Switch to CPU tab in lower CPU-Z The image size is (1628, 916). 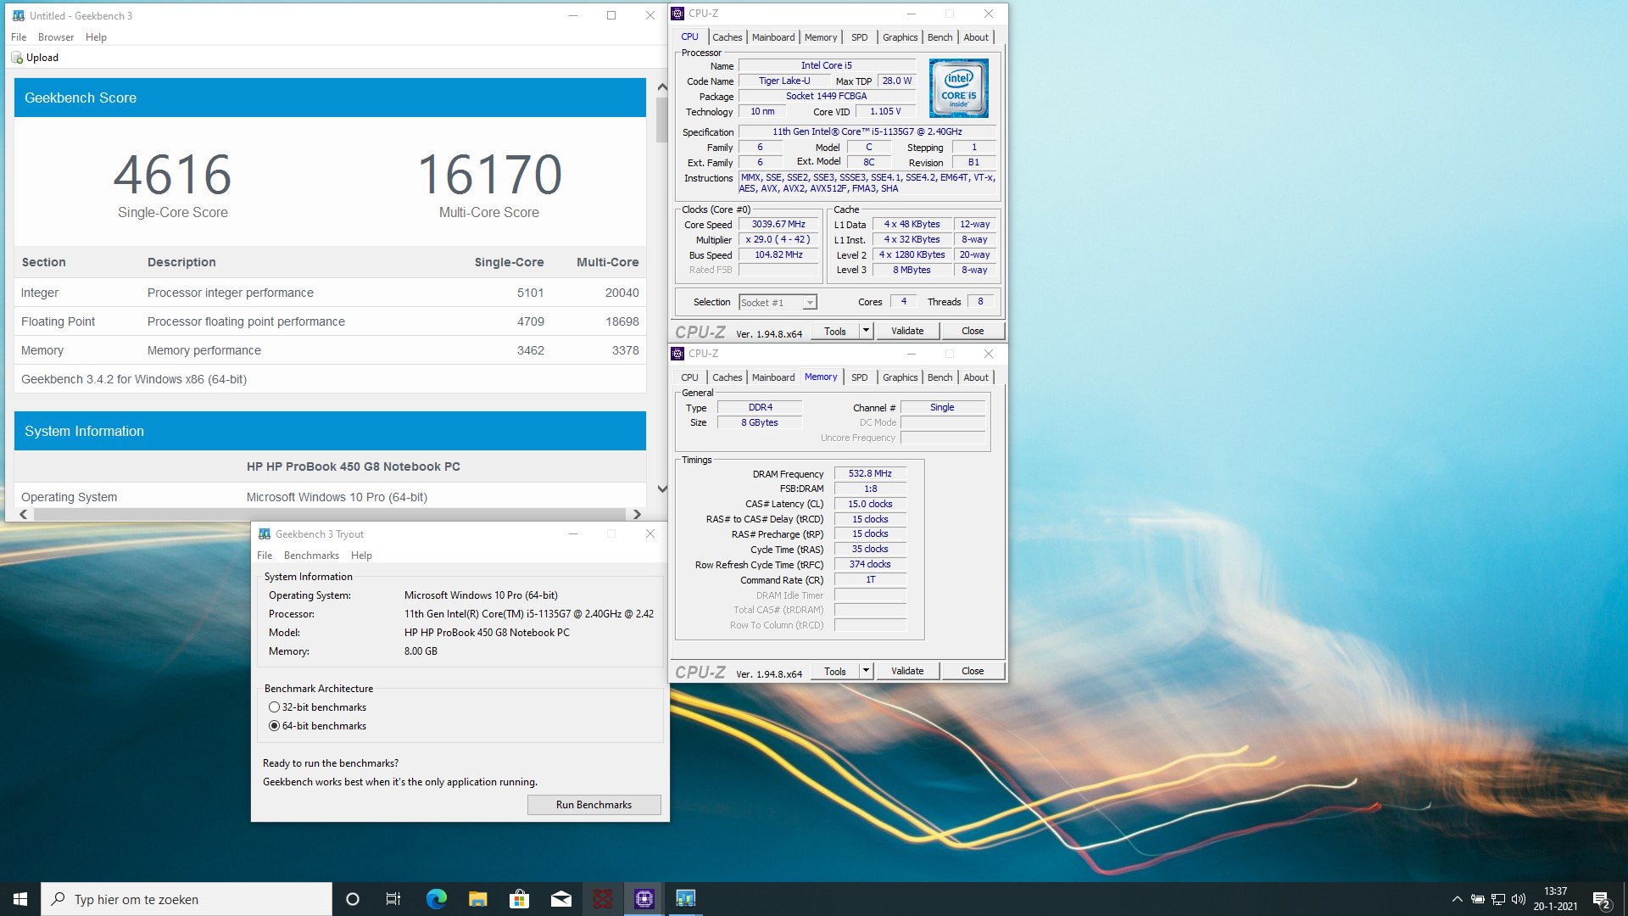689,377
